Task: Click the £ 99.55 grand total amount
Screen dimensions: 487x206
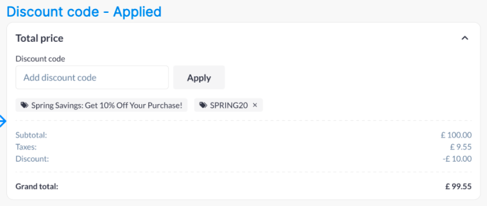Action: point(458,187)
